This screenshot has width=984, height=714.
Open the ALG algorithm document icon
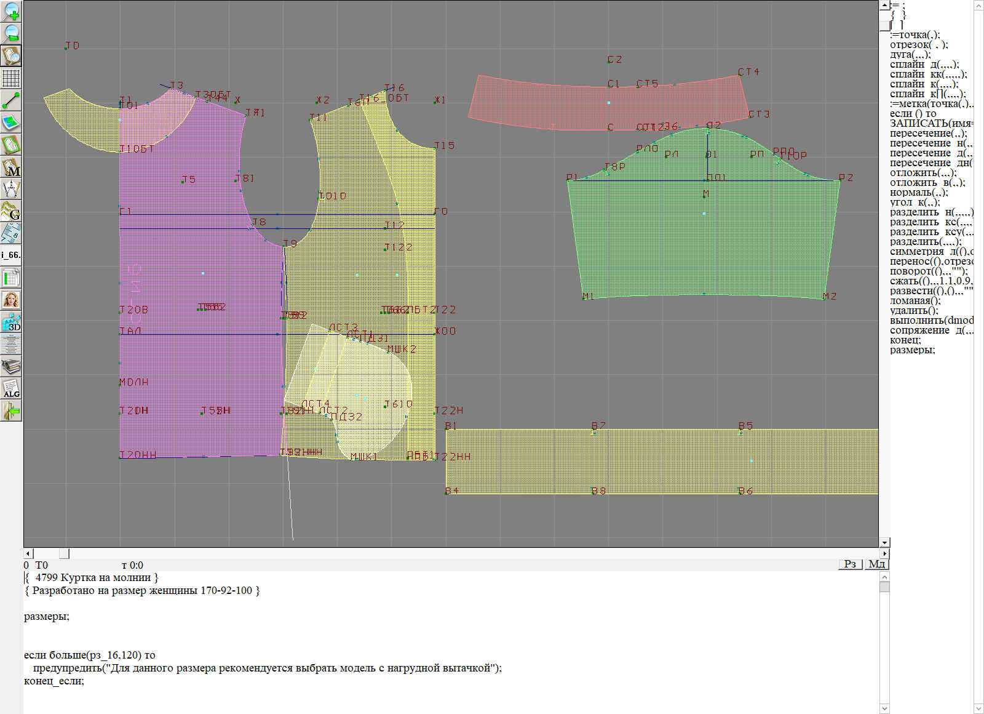pos(12,388)
